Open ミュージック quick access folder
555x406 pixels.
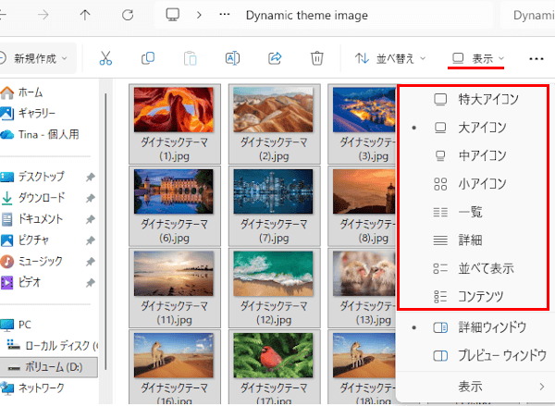[31, 261]
